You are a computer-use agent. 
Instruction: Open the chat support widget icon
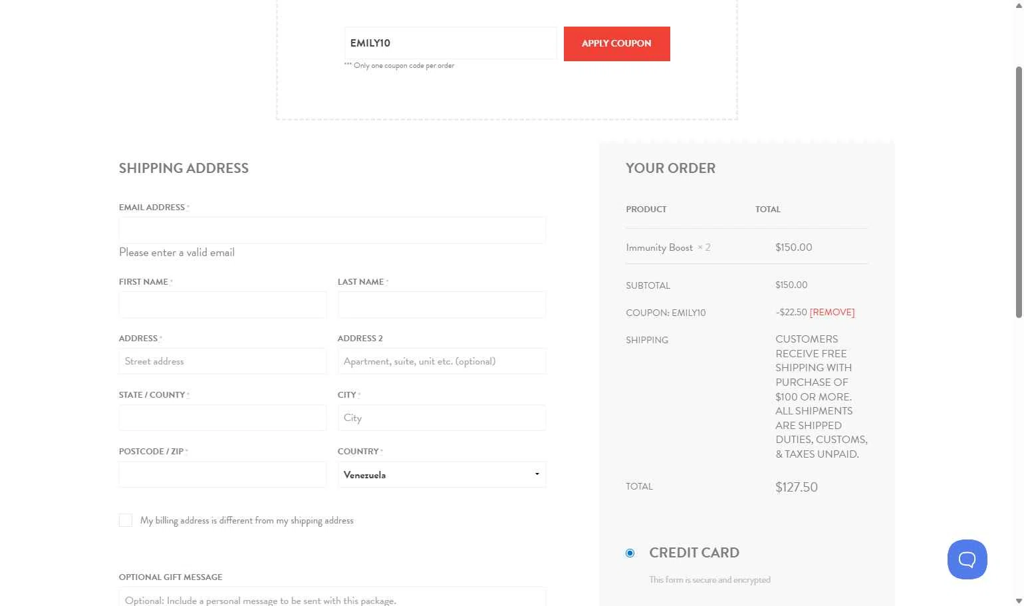[967, 559]
